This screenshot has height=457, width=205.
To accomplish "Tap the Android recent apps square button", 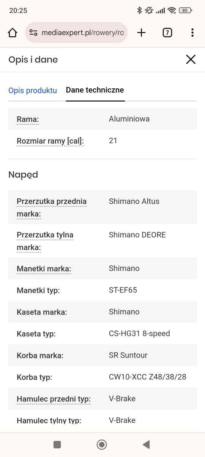I will click(x=57, y=444).
